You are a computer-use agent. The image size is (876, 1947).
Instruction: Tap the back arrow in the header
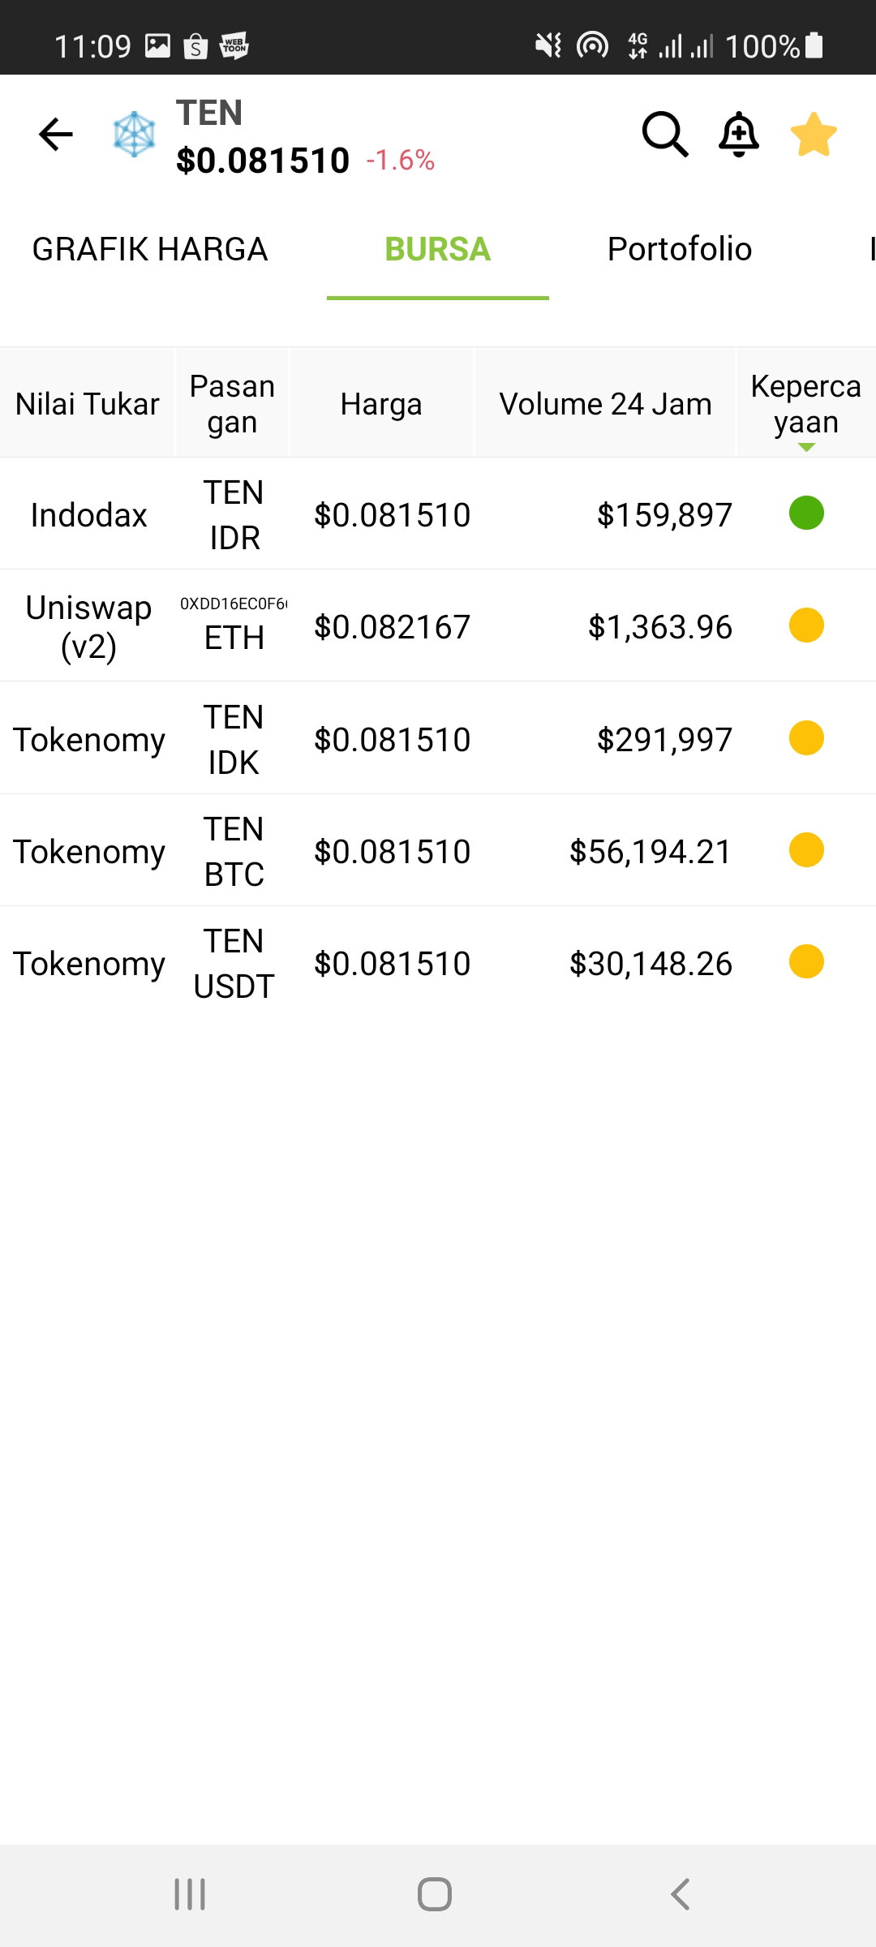tap(56, 135)
